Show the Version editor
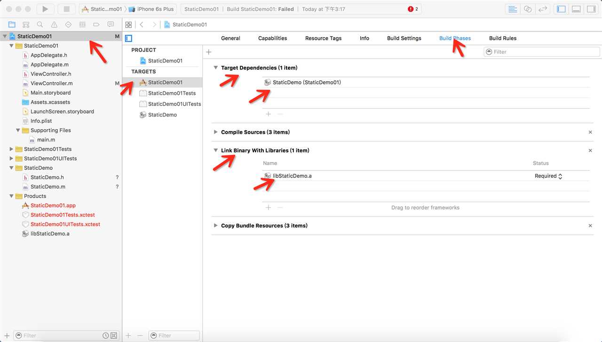 [x=543, y=9]
